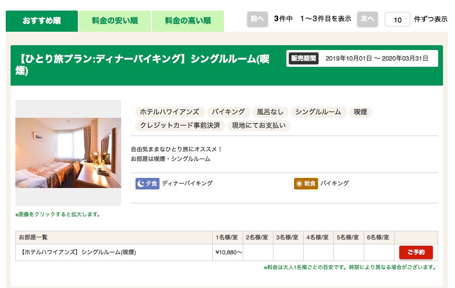Screen dimensions: 455x288
Task: Click the 次へ next page button
Action: pyautogui.click(x=368, y=19)
